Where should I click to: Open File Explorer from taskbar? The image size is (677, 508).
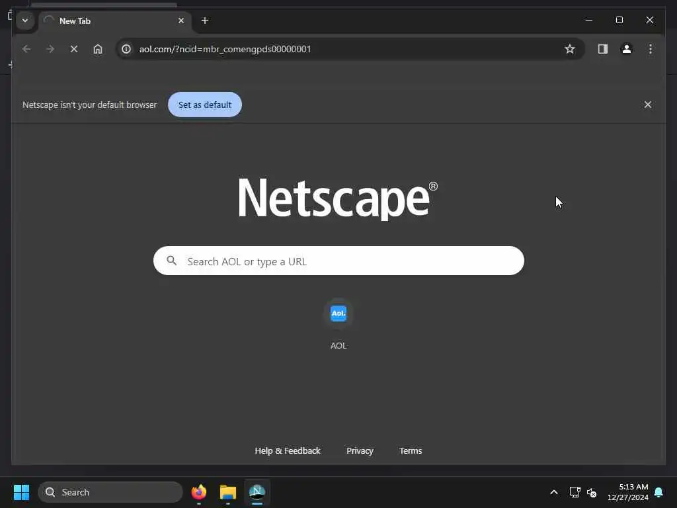[x=228, y=492]
